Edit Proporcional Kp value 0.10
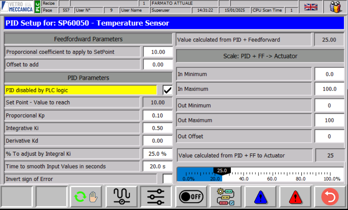348x210 pixels. (158, 115)
